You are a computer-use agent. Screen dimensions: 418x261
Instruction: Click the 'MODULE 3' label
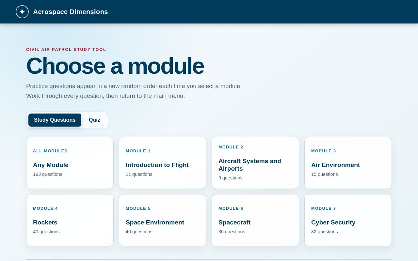tap(324, 151)
